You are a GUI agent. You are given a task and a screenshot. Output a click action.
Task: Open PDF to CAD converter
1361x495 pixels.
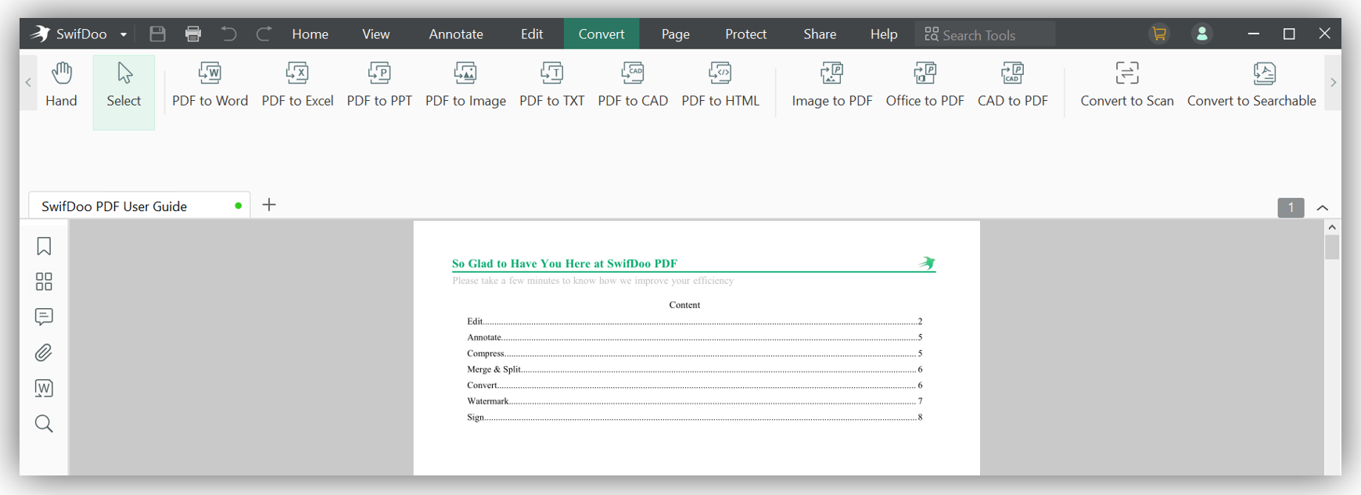(x=633, y=84)
